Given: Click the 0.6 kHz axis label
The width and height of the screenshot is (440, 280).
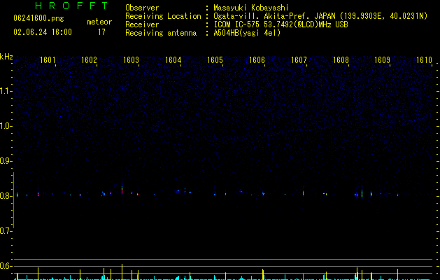Looking at the screenshot, I should tap(6, 266).
